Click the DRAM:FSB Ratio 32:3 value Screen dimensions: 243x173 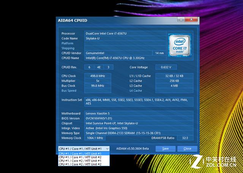[185, 138]
